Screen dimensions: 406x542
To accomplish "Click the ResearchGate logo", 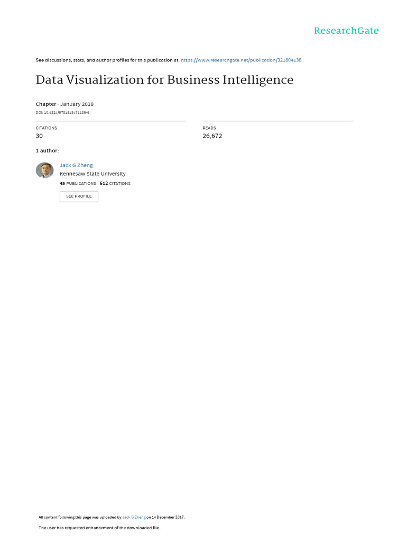I will pyautogui.click(x=346, y=31).
